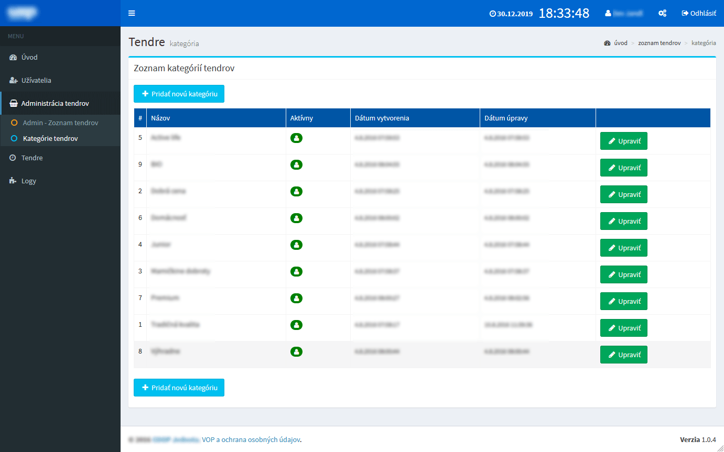Open the user profile menu in header
The width and height of the screenshot is (724, 452).
point(624,13)
